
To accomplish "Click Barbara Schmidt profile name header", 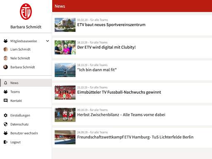I will pyautogui.click(x=26, y=27).
